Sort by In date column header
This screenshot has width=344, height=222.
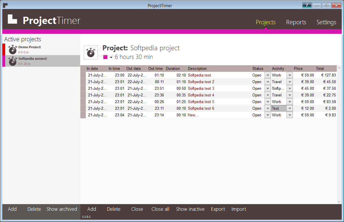[97, 68]
